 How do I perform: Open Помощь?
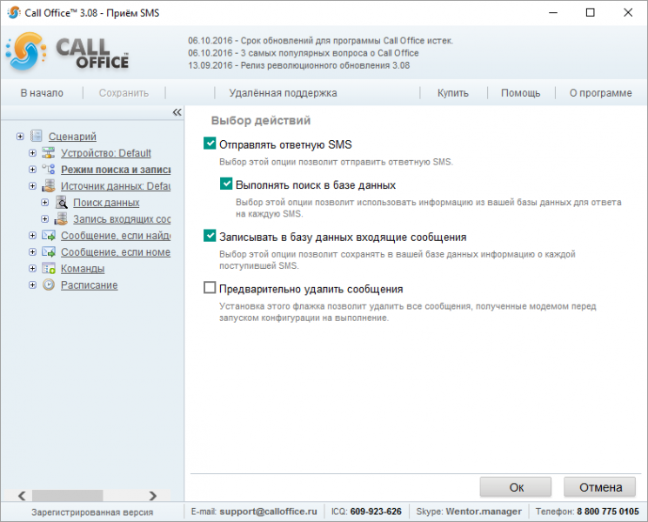coord(520,93)
